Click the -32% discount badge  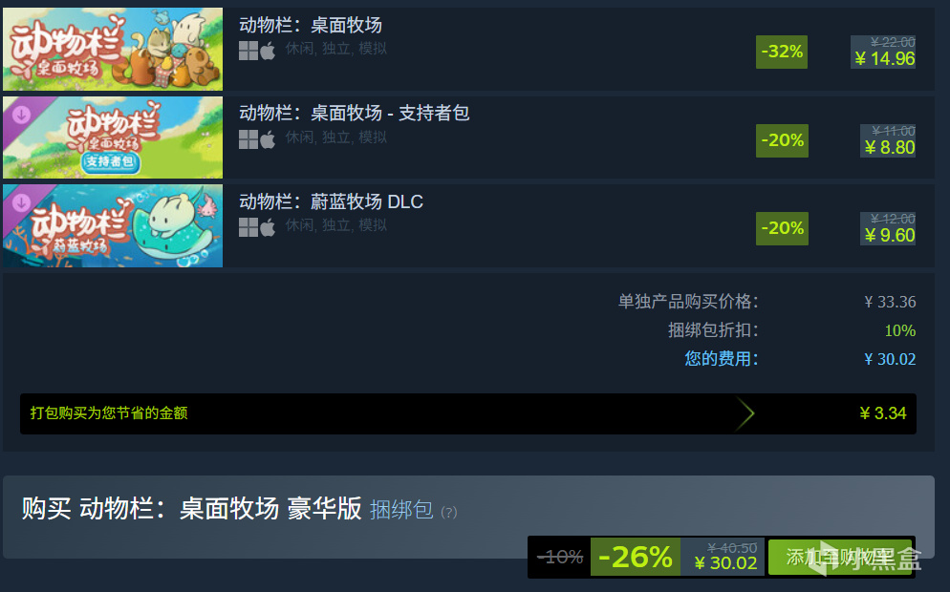click(x=782, y=53)
